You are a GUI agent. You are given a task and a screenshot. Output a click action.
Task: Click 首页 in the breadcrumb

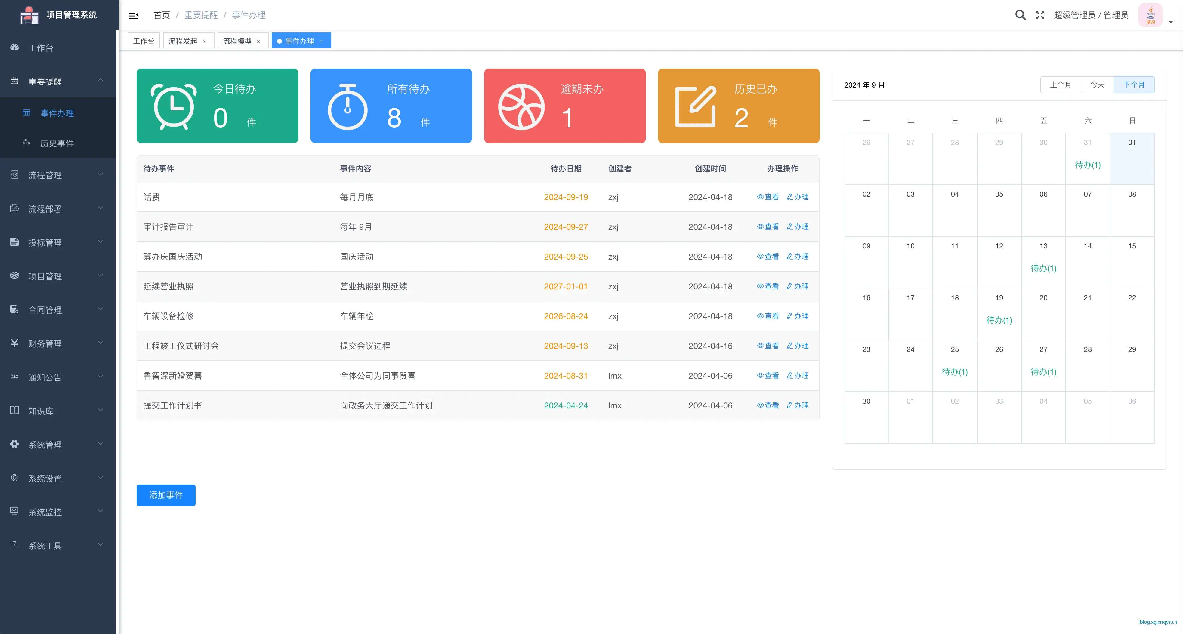(x=162, y=15)
